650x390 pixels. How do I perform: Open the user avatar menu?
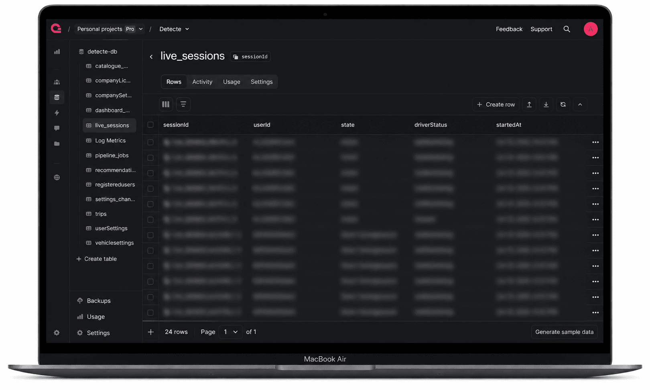[590, 29]
